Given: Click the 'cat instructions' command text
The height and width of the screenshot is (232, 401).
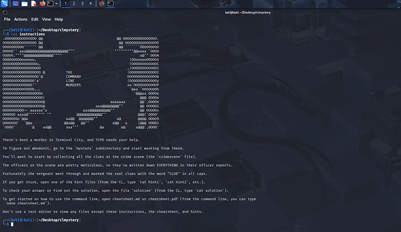Looking at the screenshot, I should point(28,34).
